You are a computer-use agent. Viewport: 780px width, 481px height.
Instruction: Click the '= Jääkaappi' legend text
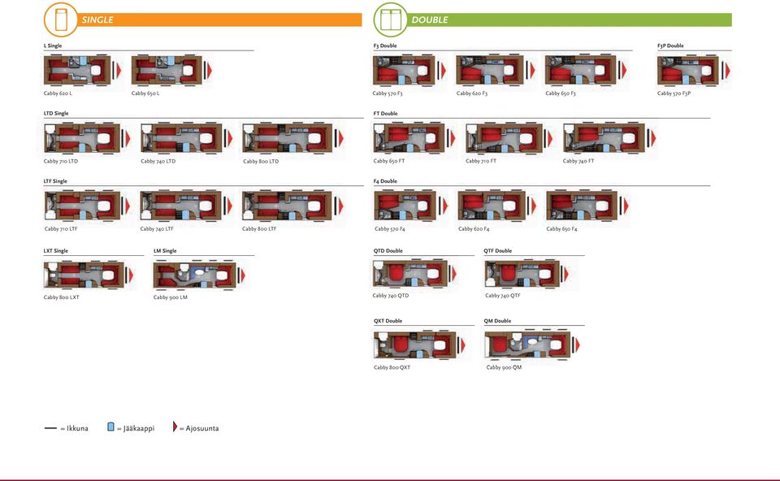(x=136, y=428)
